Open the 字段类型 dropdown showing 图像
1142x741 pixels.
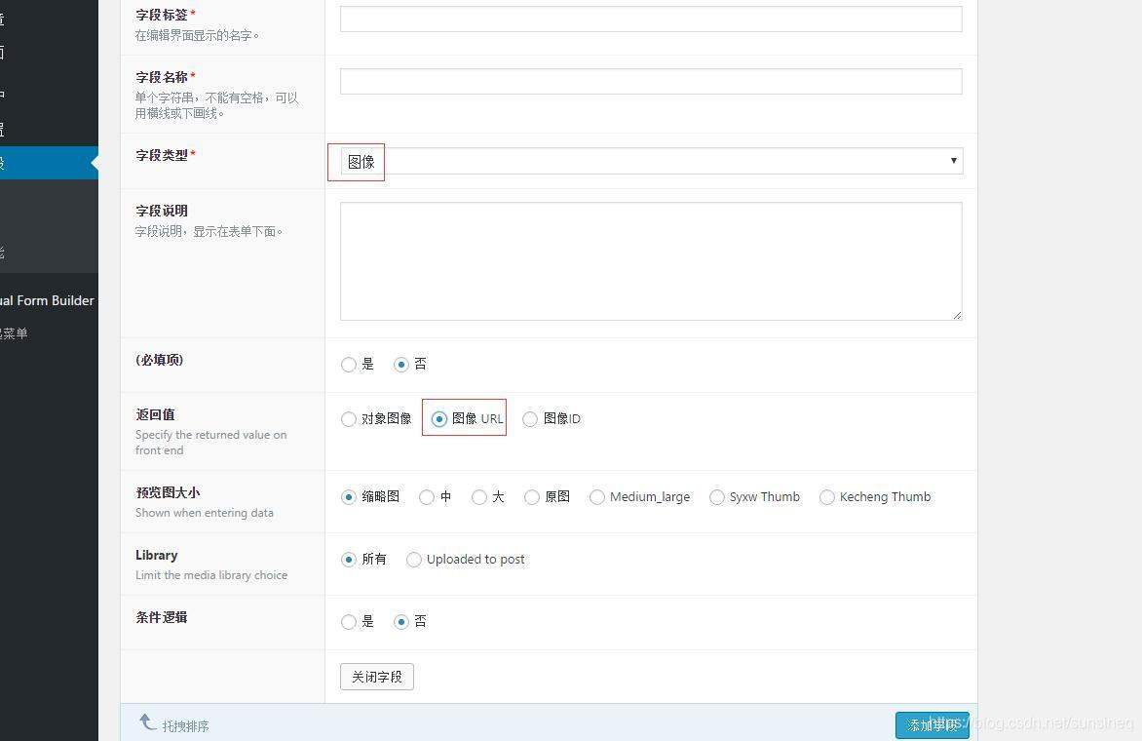[651, 160]
